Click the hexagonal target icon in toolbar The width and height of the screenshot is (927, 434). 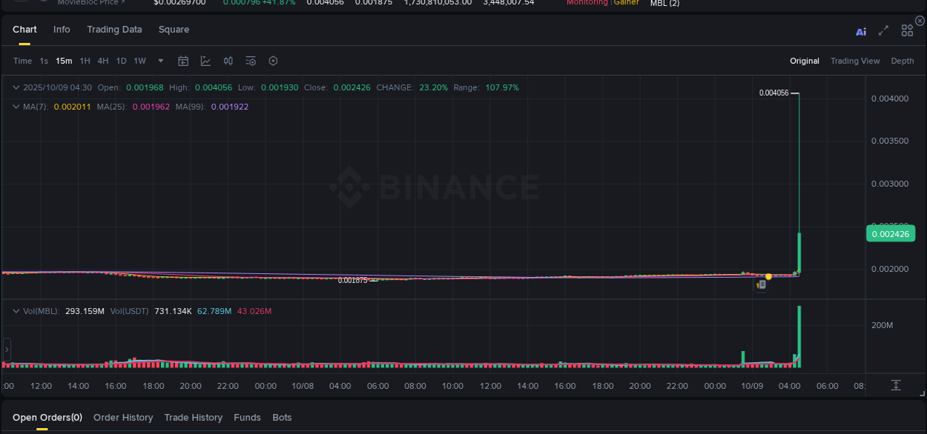click(x=273, y=61)
